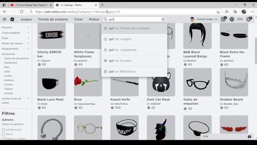257x145 pixels.
Task: Open Tienda de avatares nav item
Action: (53, 19)
